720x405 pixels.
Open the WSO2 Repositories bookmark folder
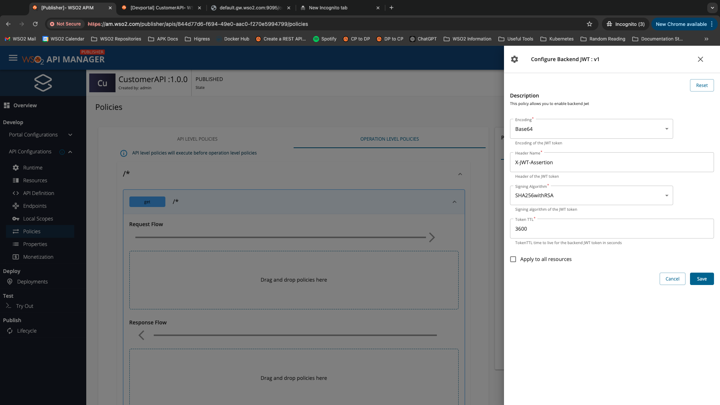116,39
